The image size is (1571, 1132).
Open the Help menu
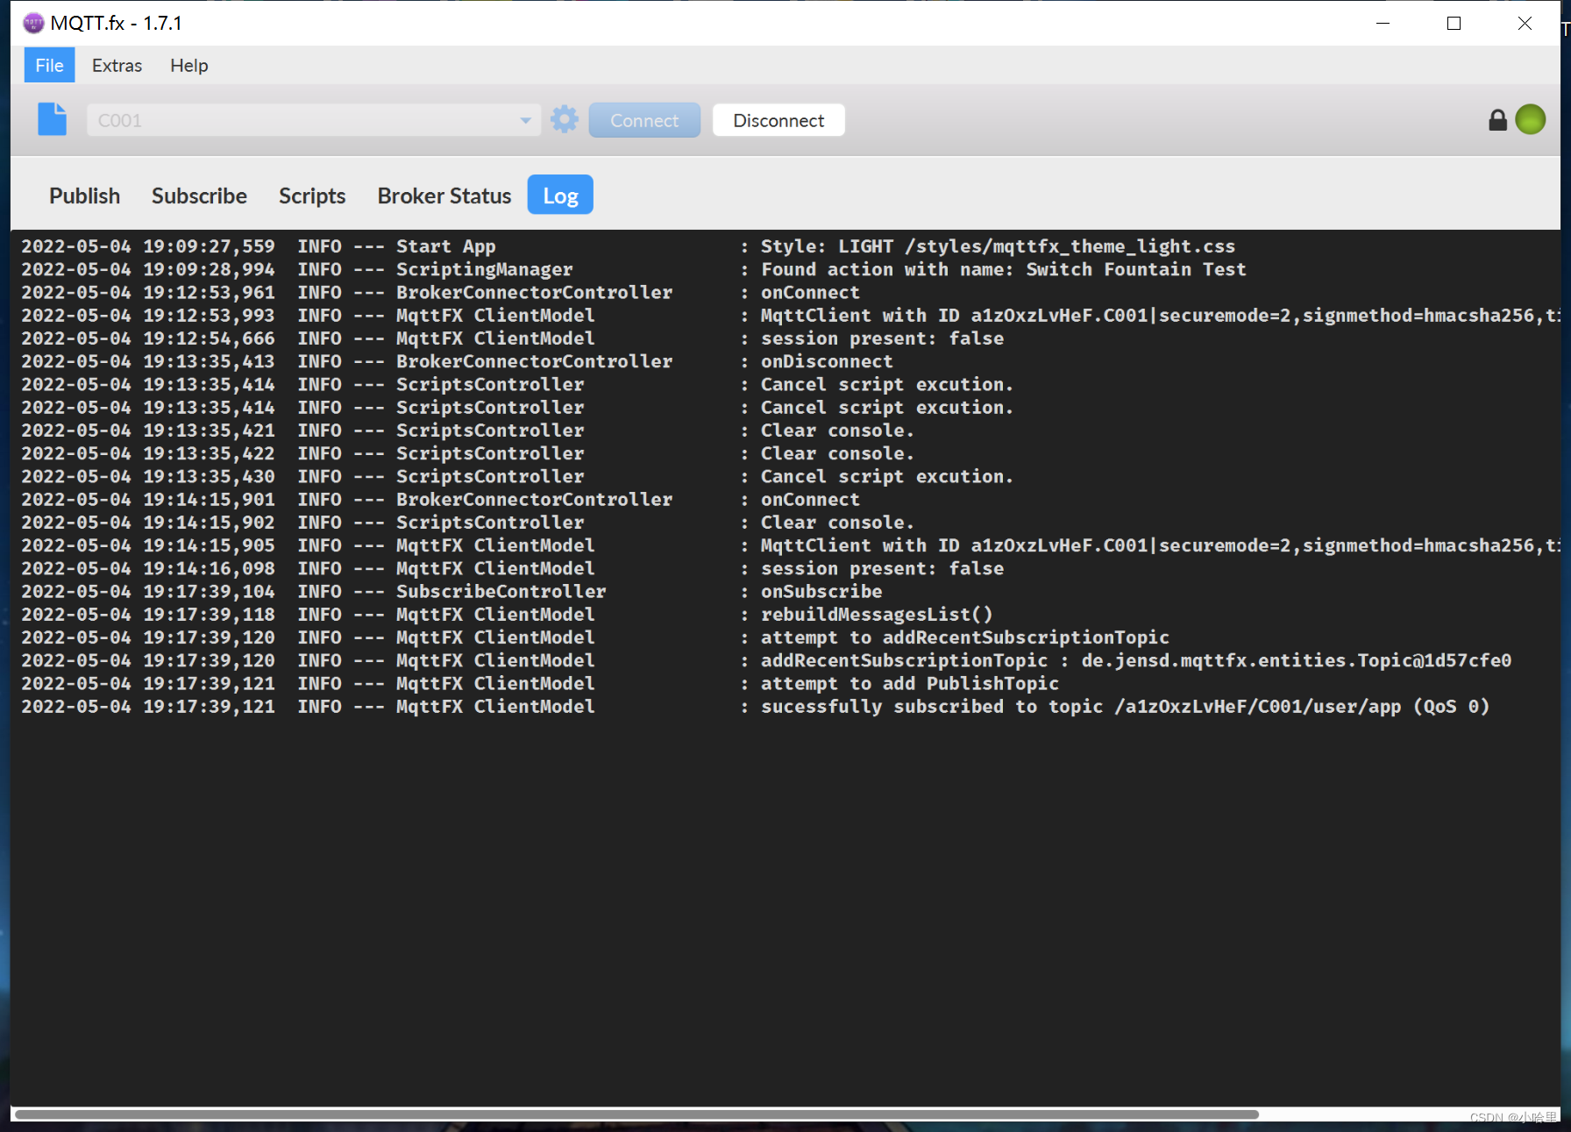coord(189,66)
